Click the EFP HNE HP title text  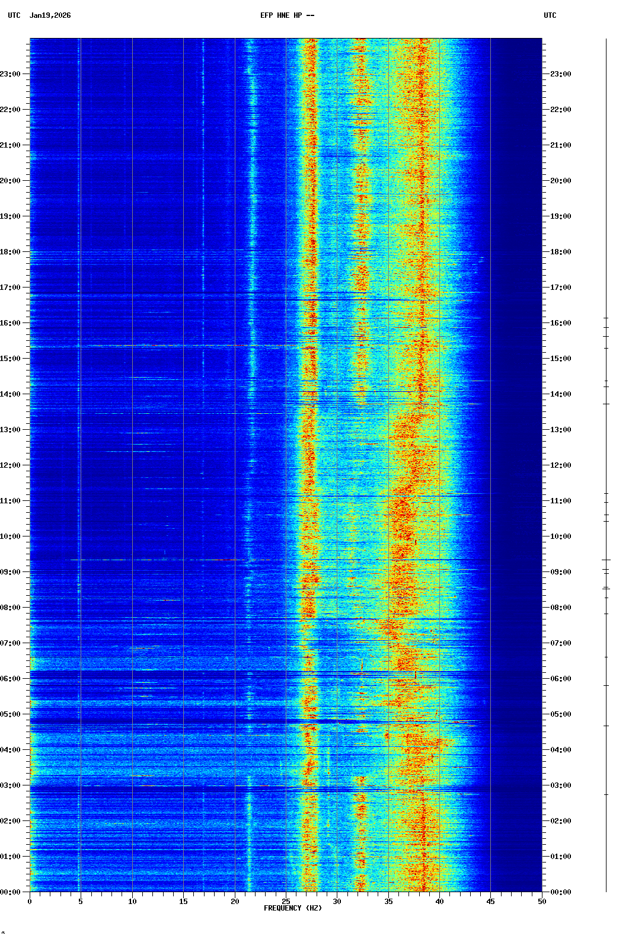(x=287, y=15)
